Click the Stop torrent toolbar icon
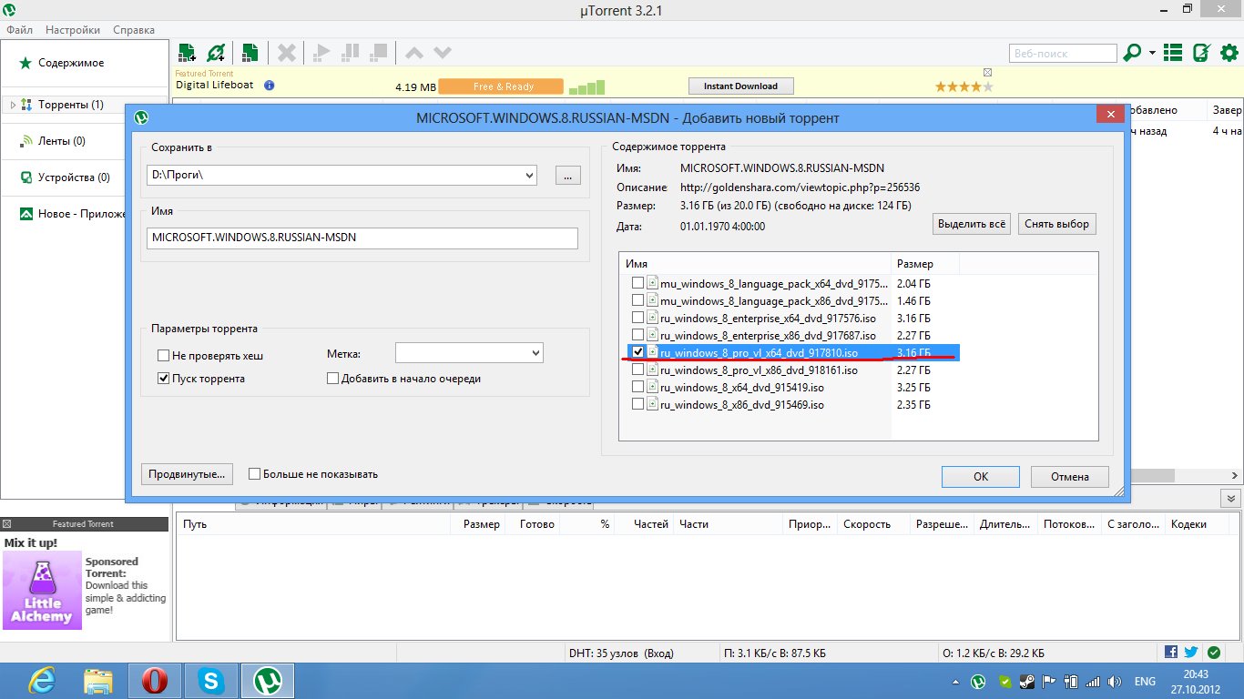1244x699 pixels. pos(380,53)
